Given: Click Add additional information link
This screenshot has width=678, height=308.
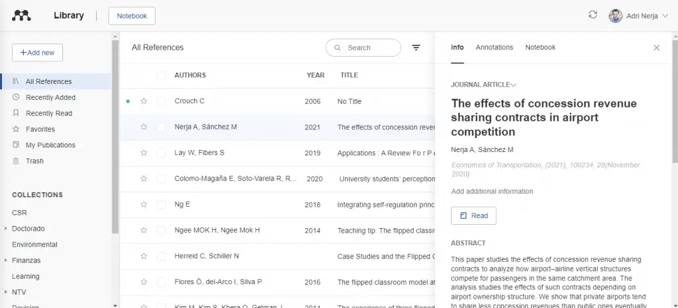Looking at the screenshot, I should [492, 191].
